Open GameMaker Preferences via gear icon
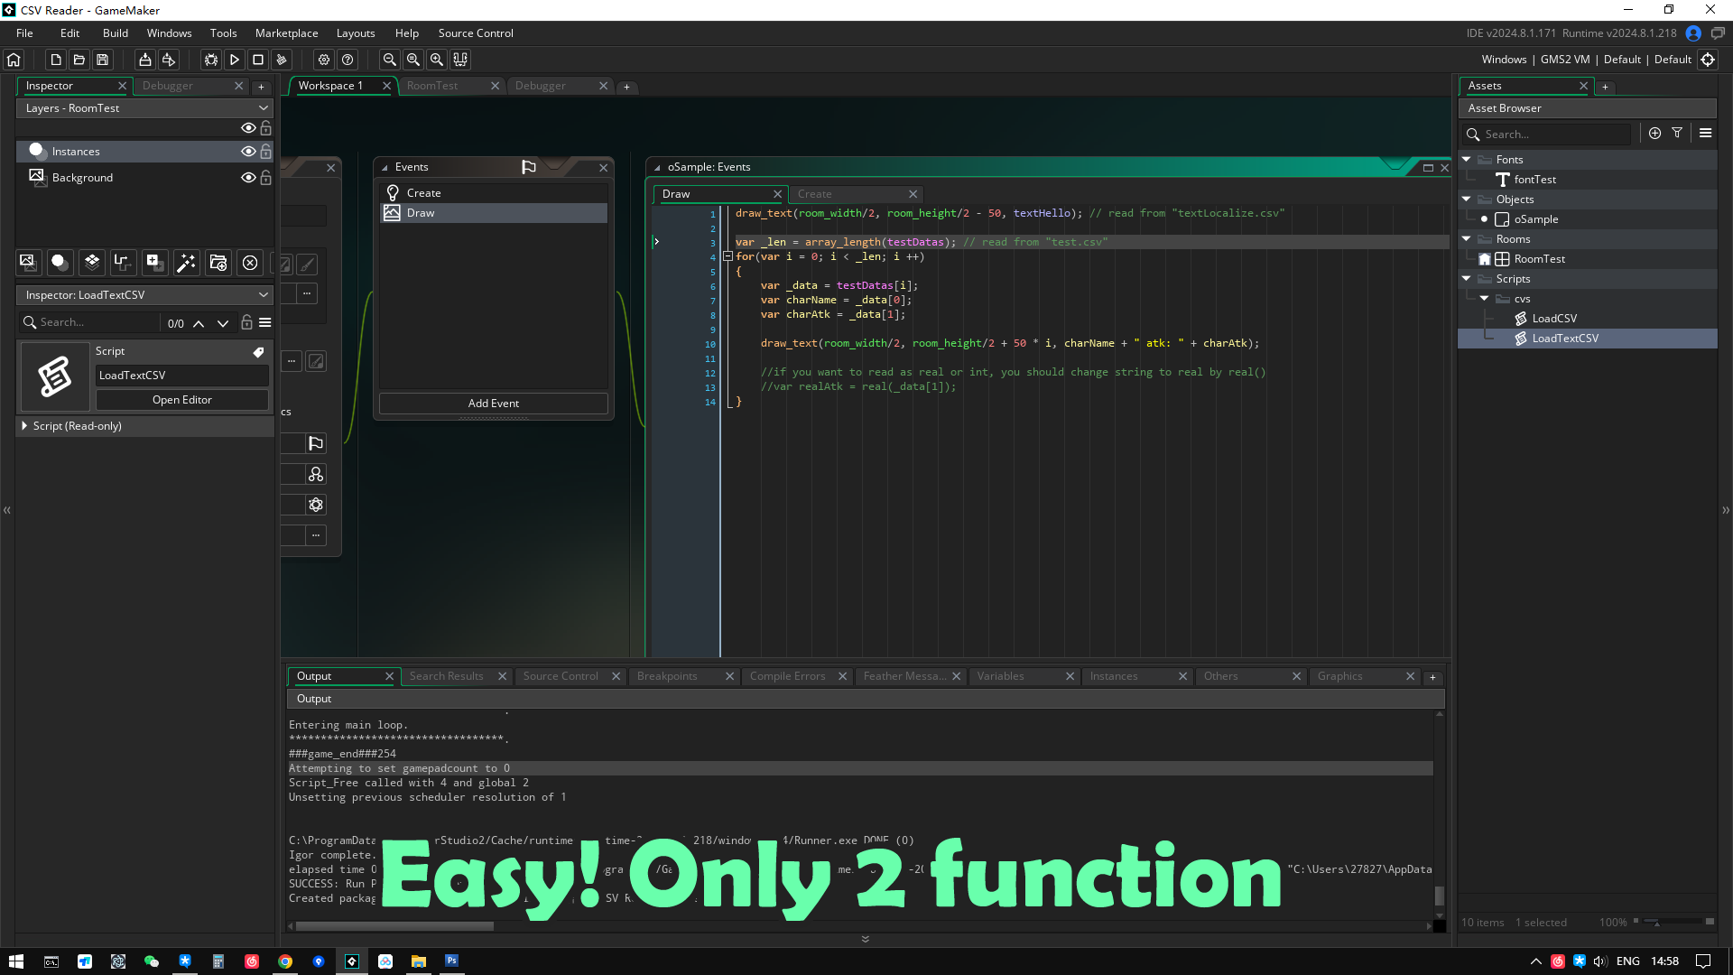This screenshot has height=975, width=1733. (x=324, y=60)
